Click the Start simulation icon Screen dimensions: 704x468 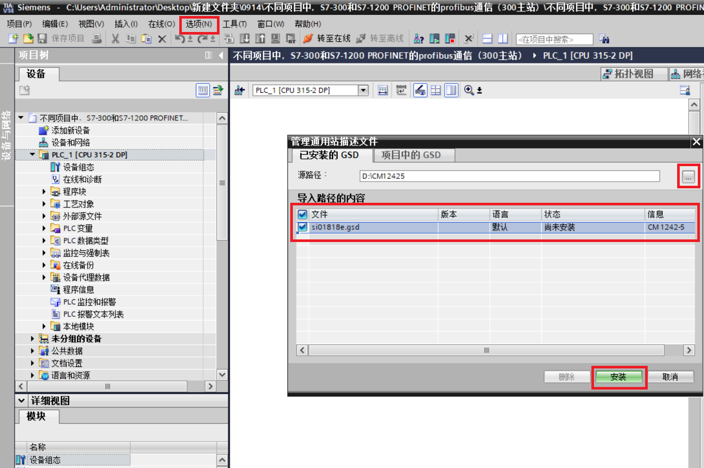coord(275,39)
